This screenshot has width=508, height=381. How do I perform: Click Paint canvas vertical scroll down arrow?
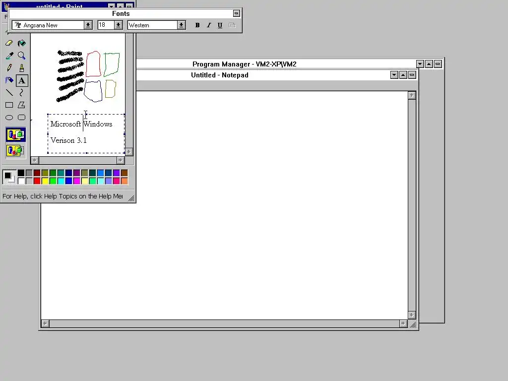click(129, 152)
